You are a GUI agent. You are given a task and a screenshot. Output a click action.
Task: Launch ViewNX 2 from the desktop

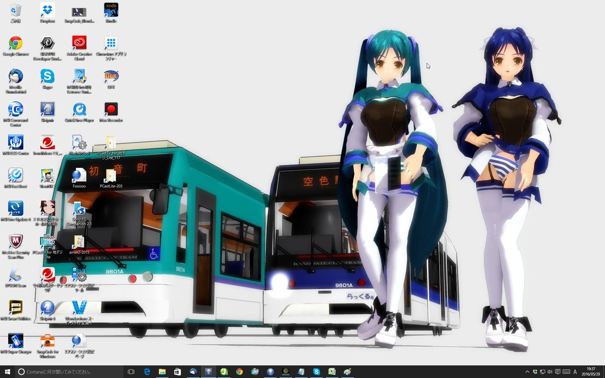[47, 178]
